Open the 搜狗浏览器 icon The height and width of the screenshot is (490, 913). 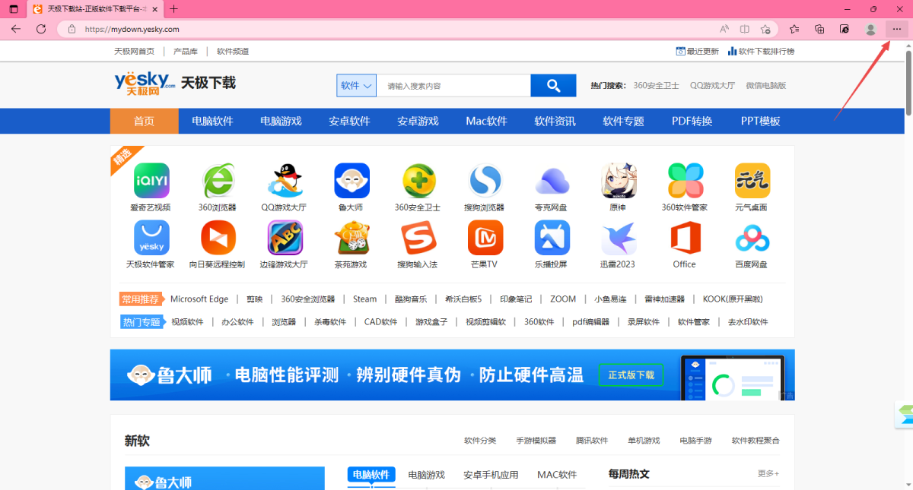tap(485, 180)
